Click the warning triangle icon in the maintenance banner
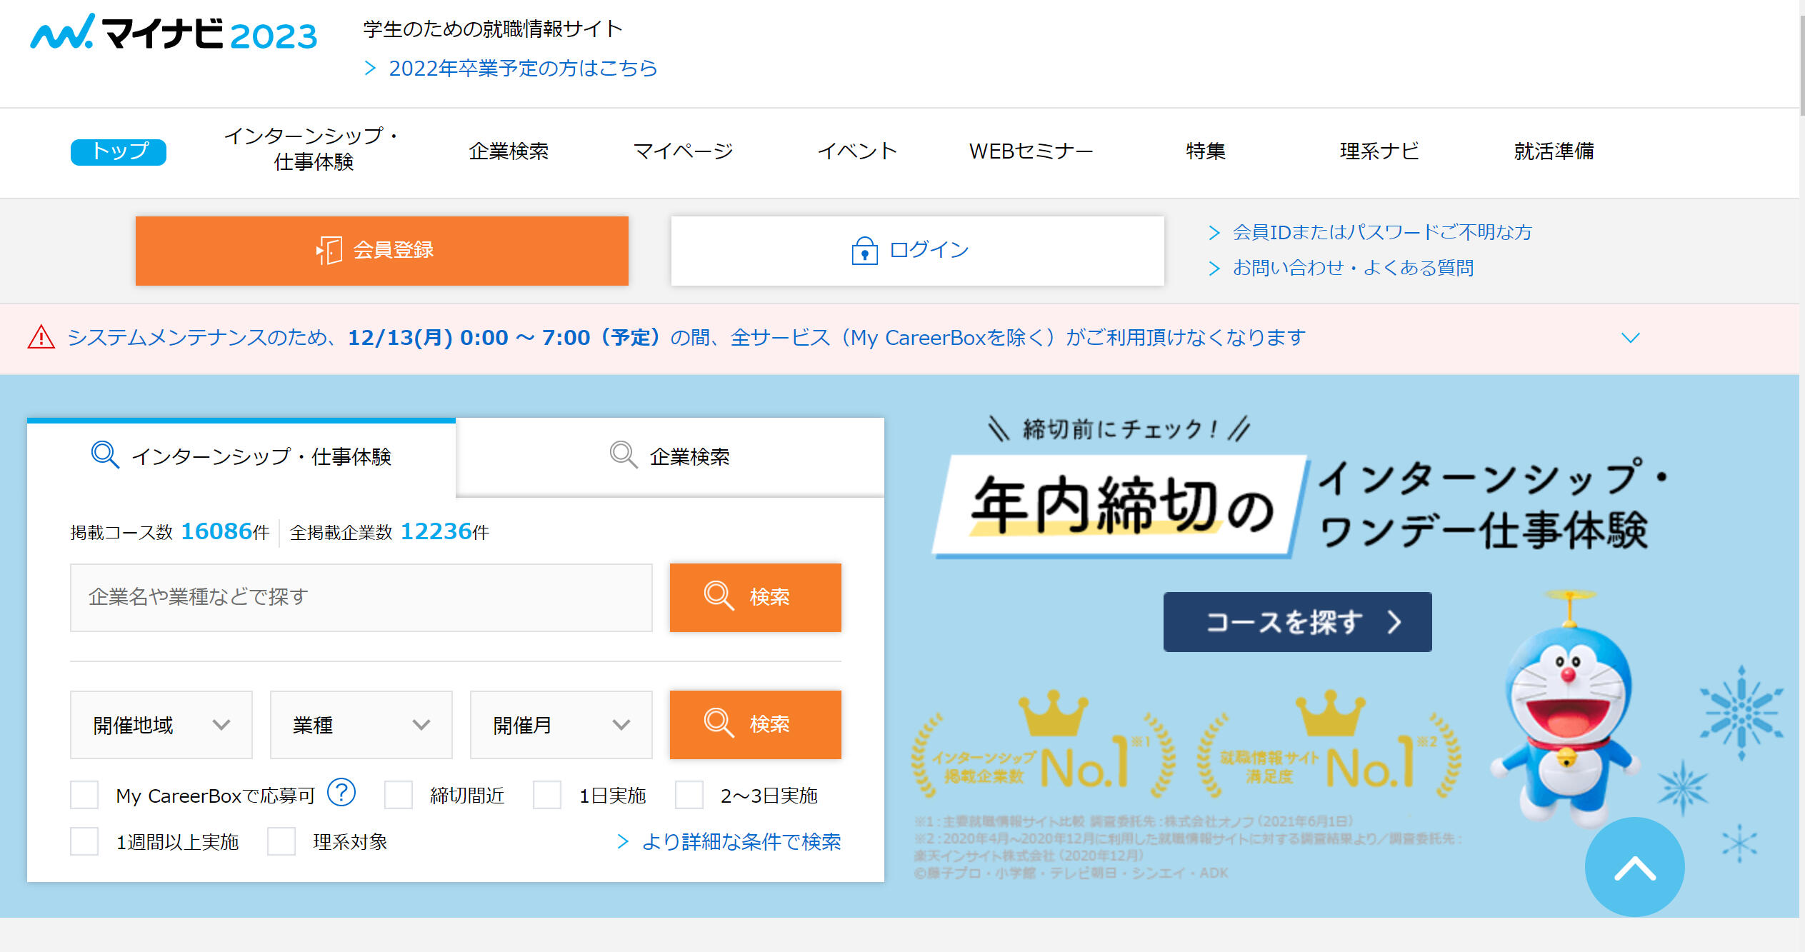 tap(41, 336)
